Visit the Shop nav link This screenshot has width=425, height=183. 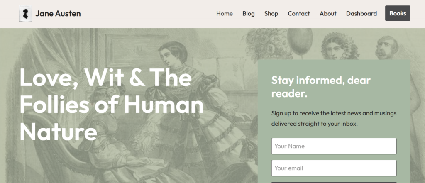click(271, 14)
